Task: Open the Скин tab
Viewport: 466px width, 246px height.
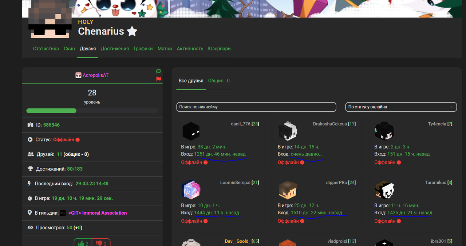Action: tap(69, 48)
